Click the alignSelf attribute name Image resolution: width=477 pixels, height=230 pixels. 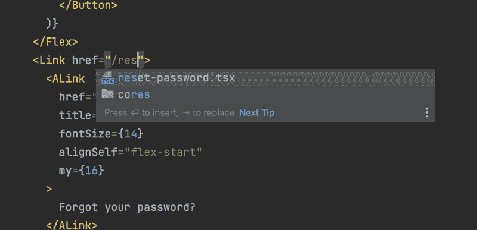pyautogui.click(x=88, y=152)
